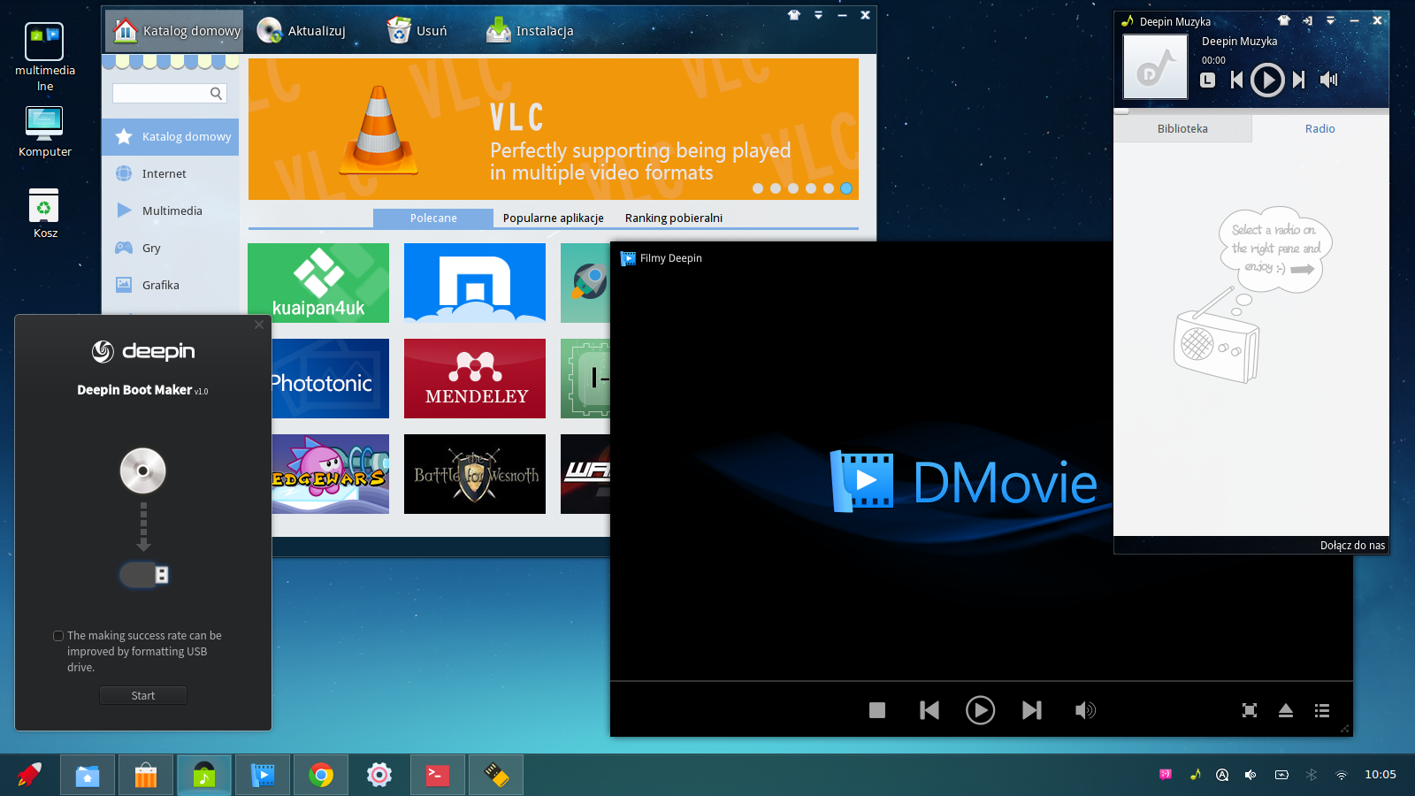Select the Grafika category in sidebar
This screenshot has width=1415, height=796.
[170, 286]
